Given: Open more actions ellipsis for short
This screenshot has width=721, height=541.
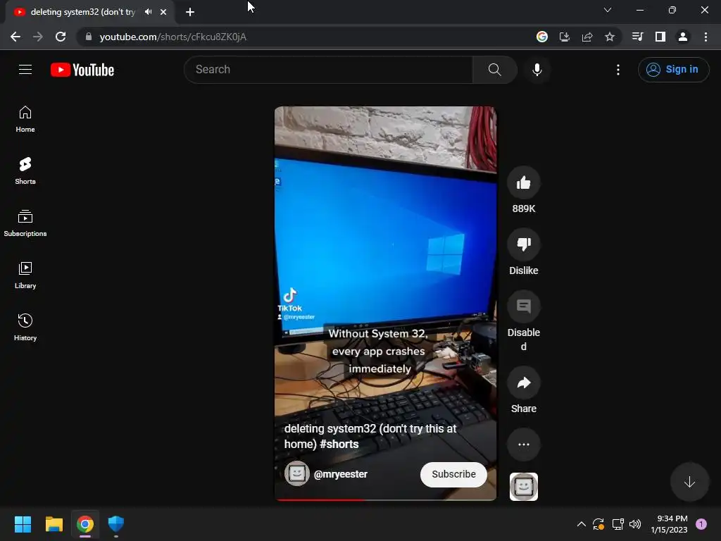Looking at the screenshot, I should click(x=523, y=444).
